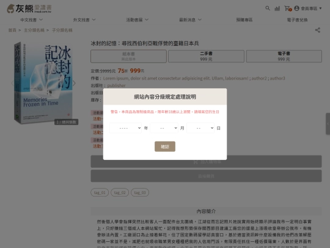
Task: Click the 主分類名稱 breadcrumb link
Action: (34, 30)
